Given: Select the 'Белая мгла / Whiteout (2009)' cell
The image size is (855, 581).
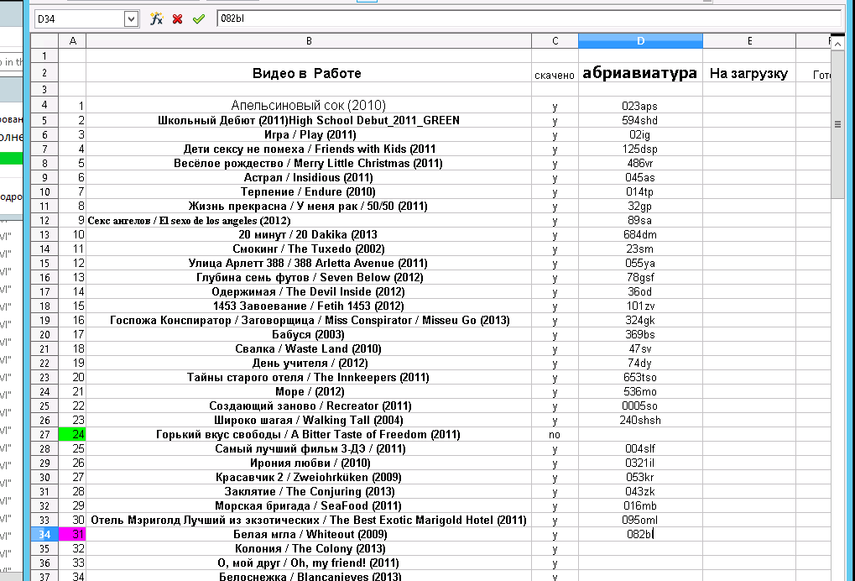Looking at the screenshot, I should (x=309, y=535).
